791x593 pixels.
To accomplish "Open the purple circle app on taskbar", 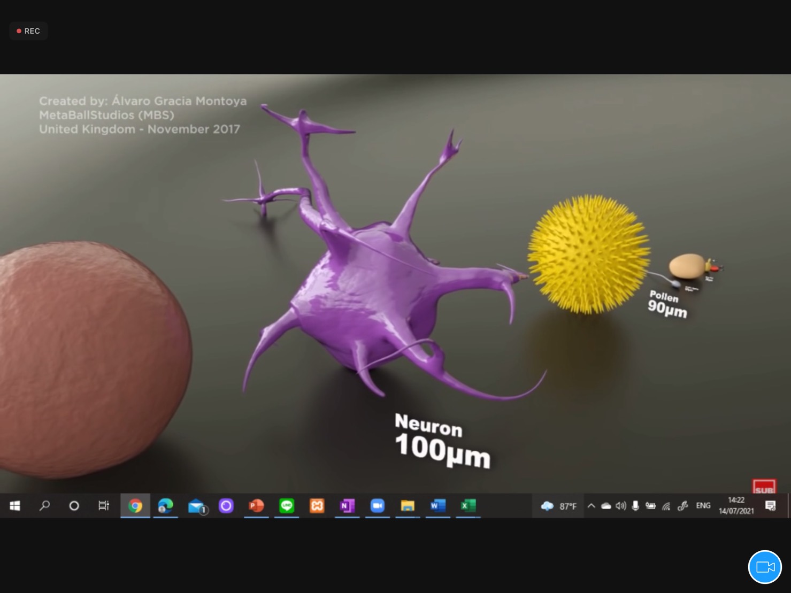I will tap(226, 505).
